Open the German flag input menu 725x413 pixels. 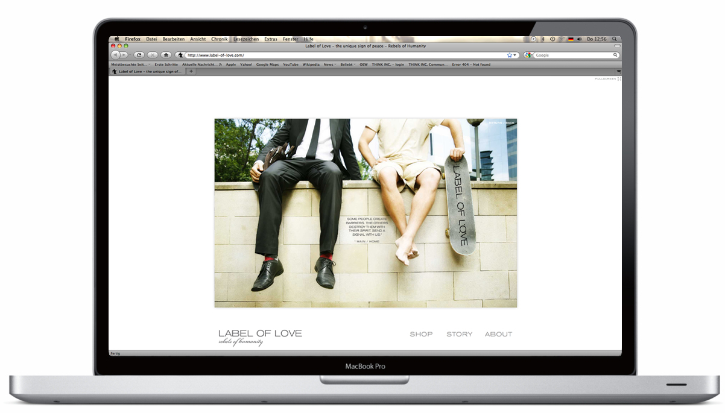[571, 39]
